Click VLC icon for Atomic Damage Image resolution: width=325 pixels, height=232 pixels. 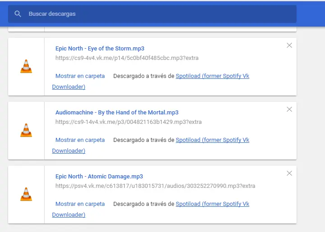point(26,194)
